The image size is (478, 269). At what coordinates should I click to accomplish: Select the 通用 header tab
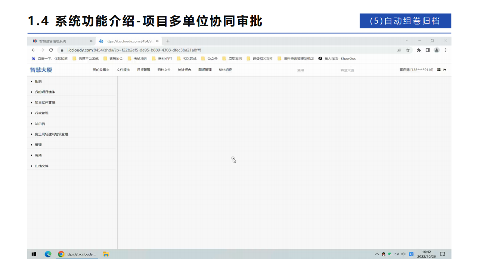pyautogui.click(x=300, y=70)
